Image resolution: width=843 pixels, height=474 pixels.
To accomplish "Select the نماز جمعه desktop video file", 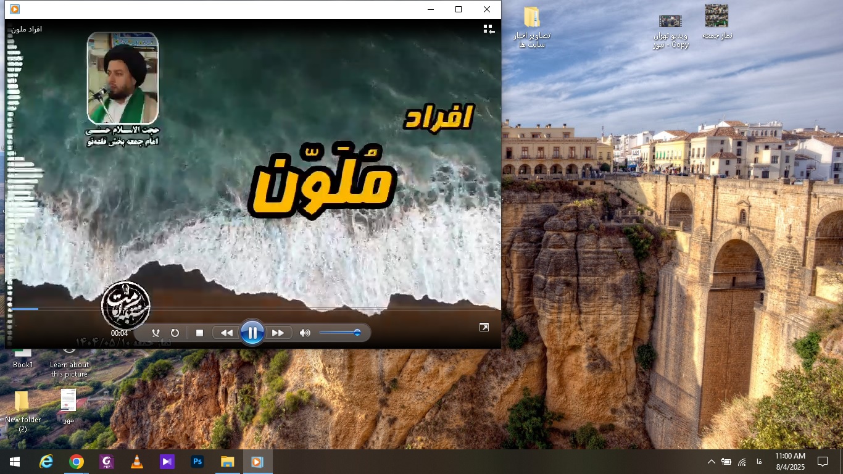I will pos(716,22).
